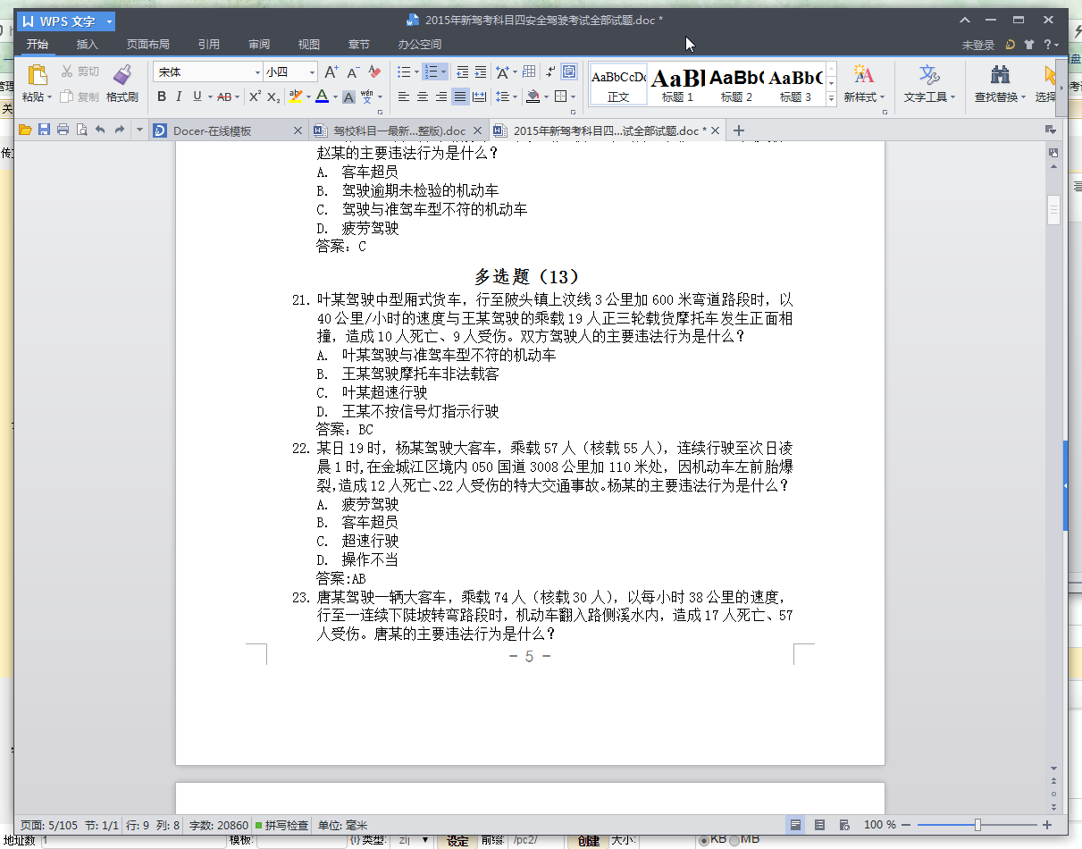This screenshot has height=849, width=1082.
Task: Select the MB radio button in the background window
Action: point(734,840)
